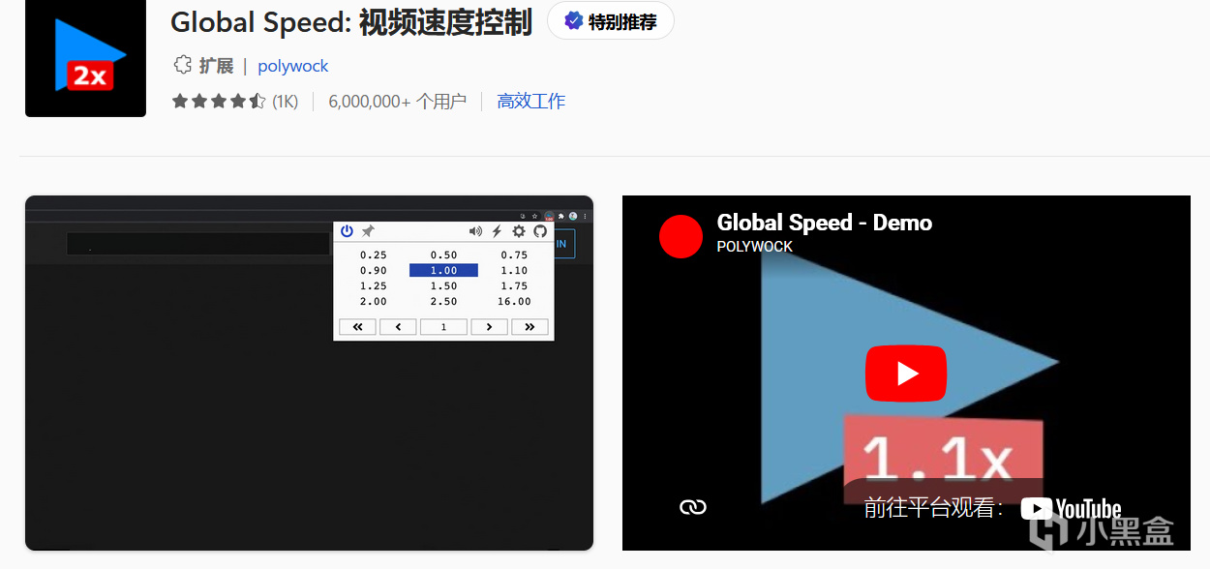The height and width of the screenshot is (569, 1210).
Task: Click the bookmark star icon in screenshot browser
Action: pos(534,216)
